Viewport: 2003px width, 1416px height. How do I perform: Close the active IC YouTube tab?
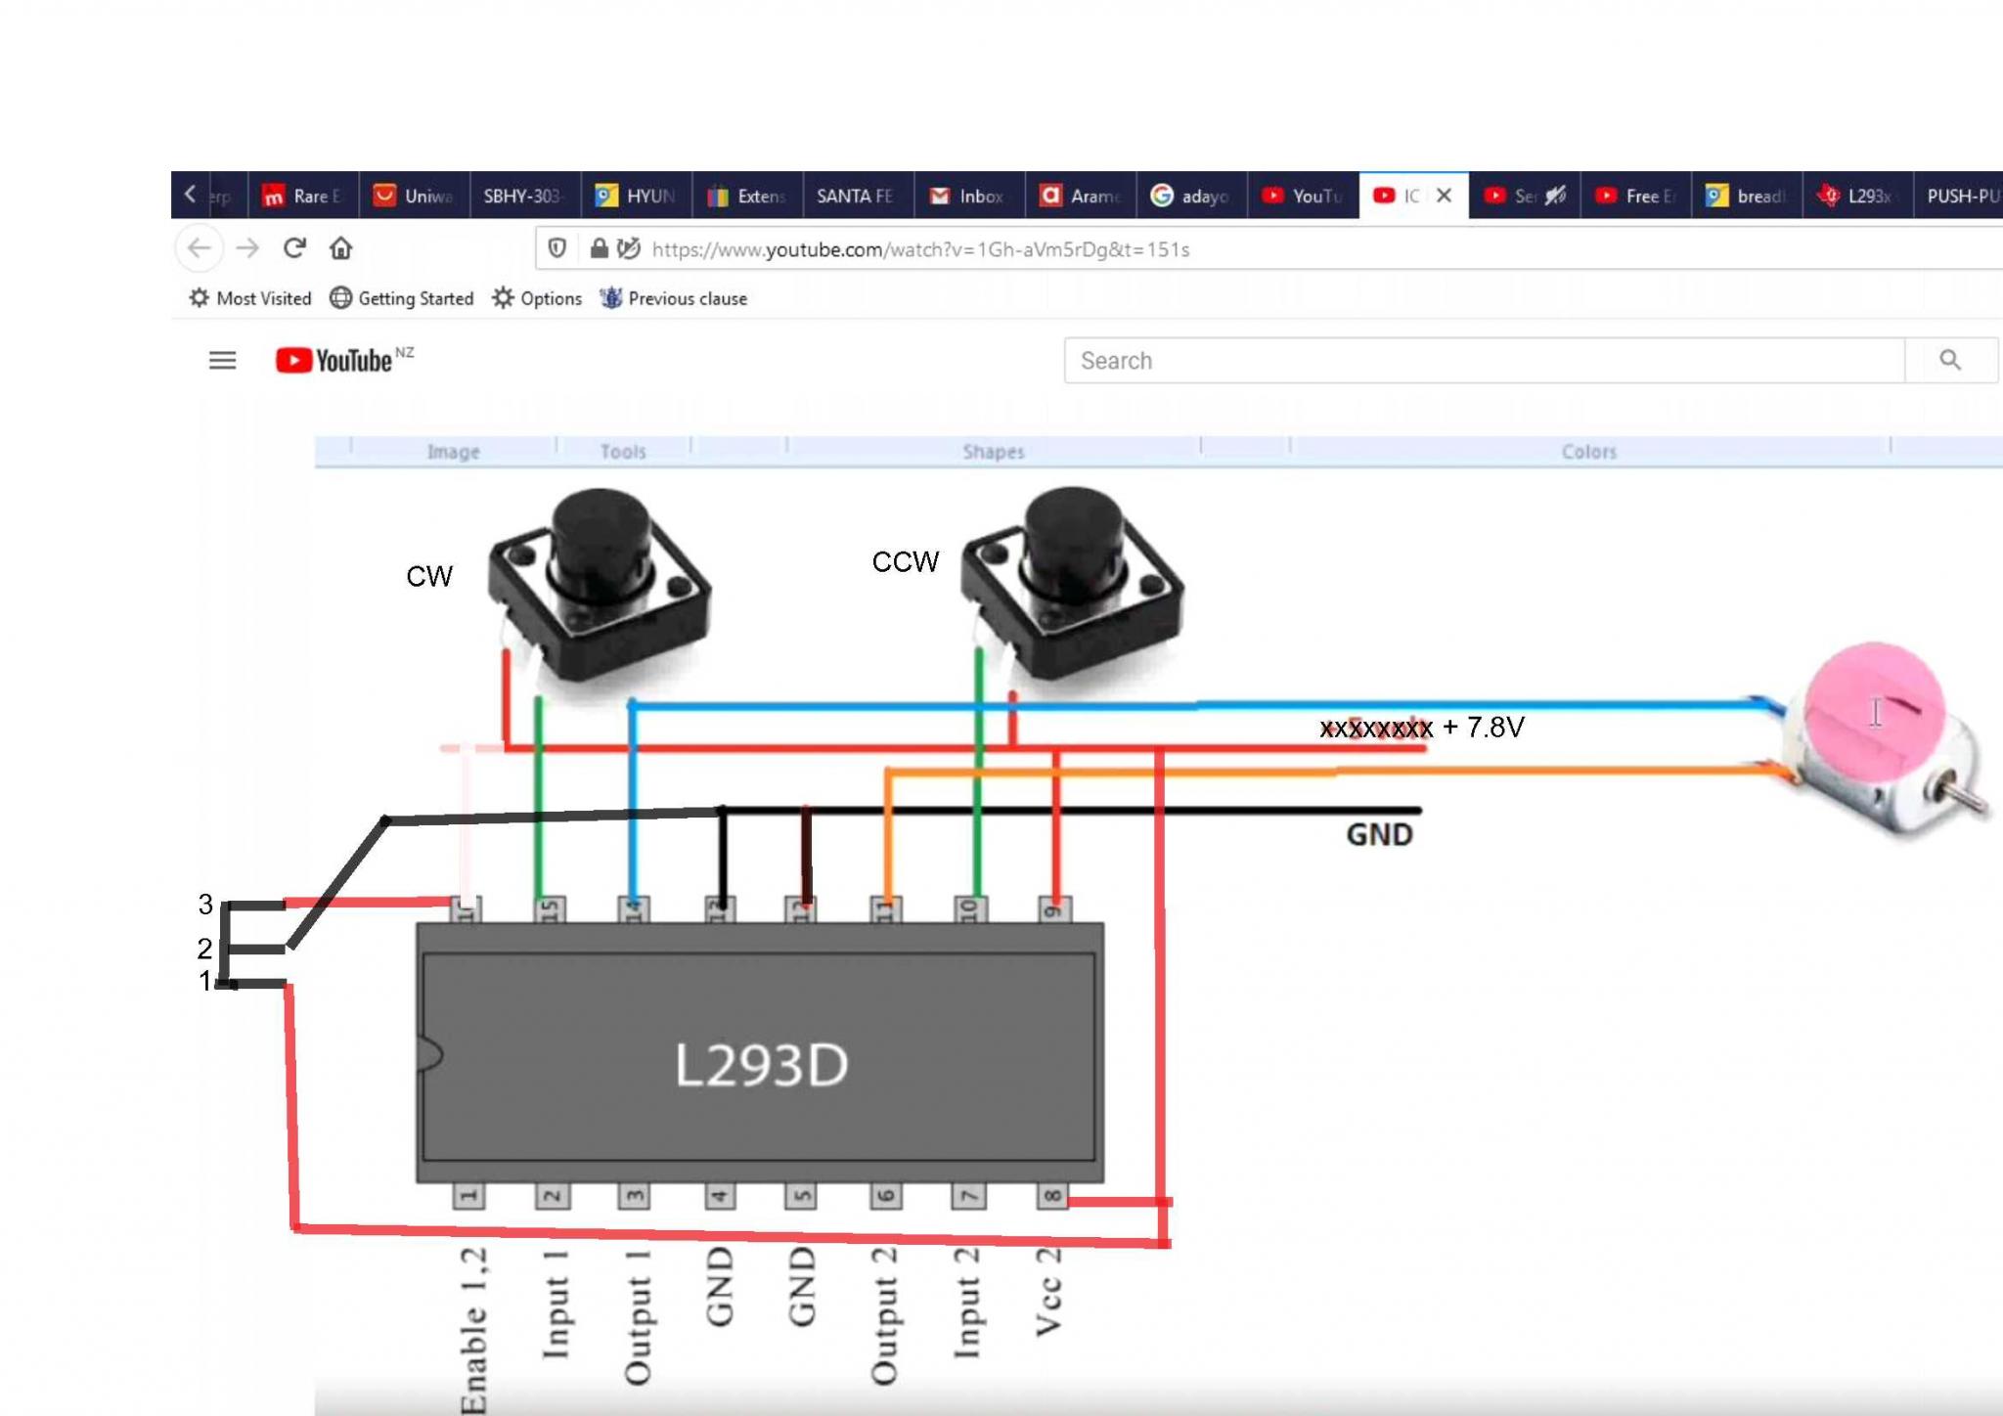1444,196
